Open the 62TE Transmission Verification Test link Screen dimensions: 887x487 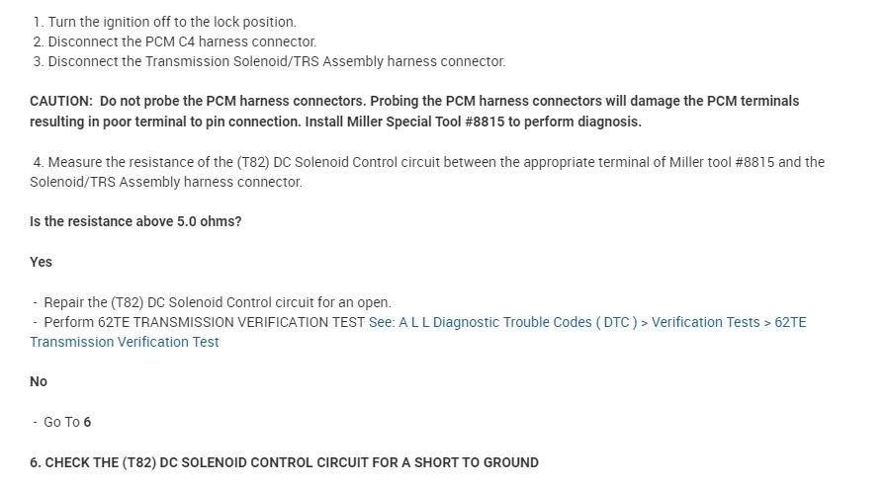(124, 342)
